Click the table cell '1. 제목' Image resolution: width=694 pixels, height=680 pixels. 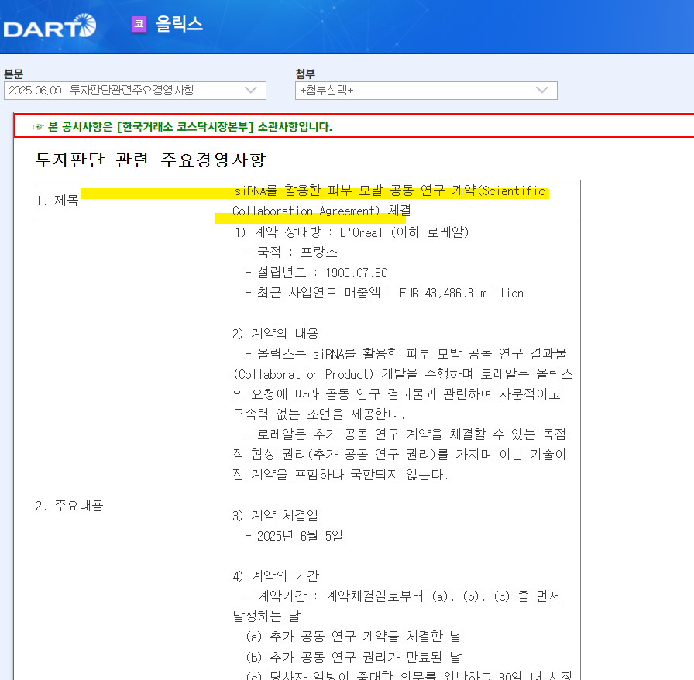[132, 201]
